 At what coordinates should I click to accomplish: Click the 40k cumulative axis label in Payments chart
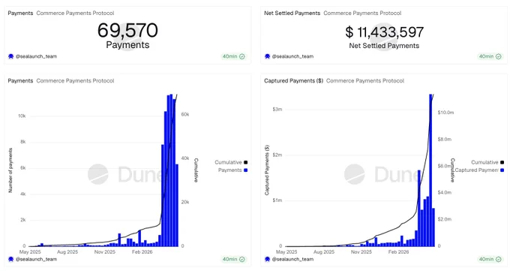tap(185, 158)
